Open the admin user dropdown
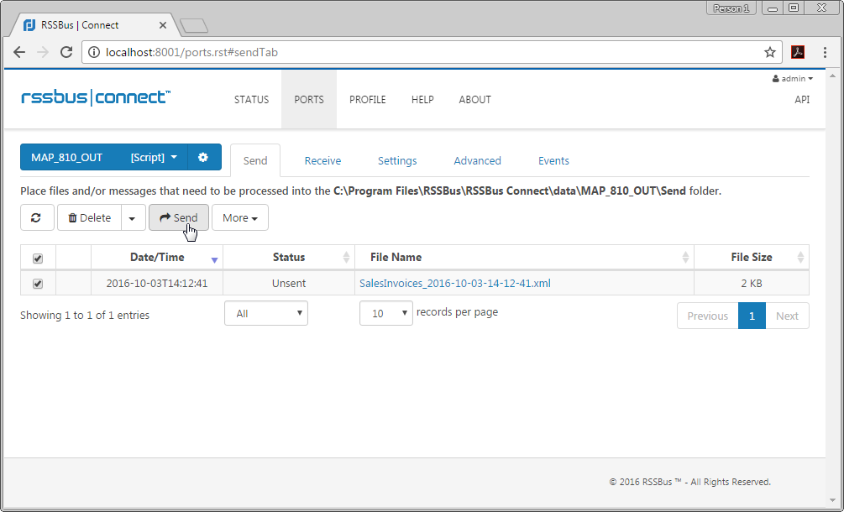The height and width of the screenshot is (512, 844). [792, 79]
